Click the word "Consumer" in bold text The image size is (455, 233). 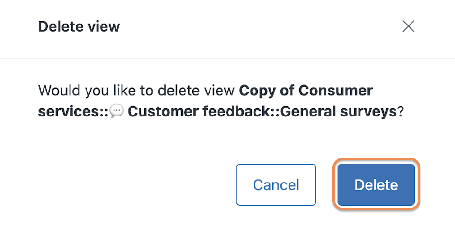[336, 90]
